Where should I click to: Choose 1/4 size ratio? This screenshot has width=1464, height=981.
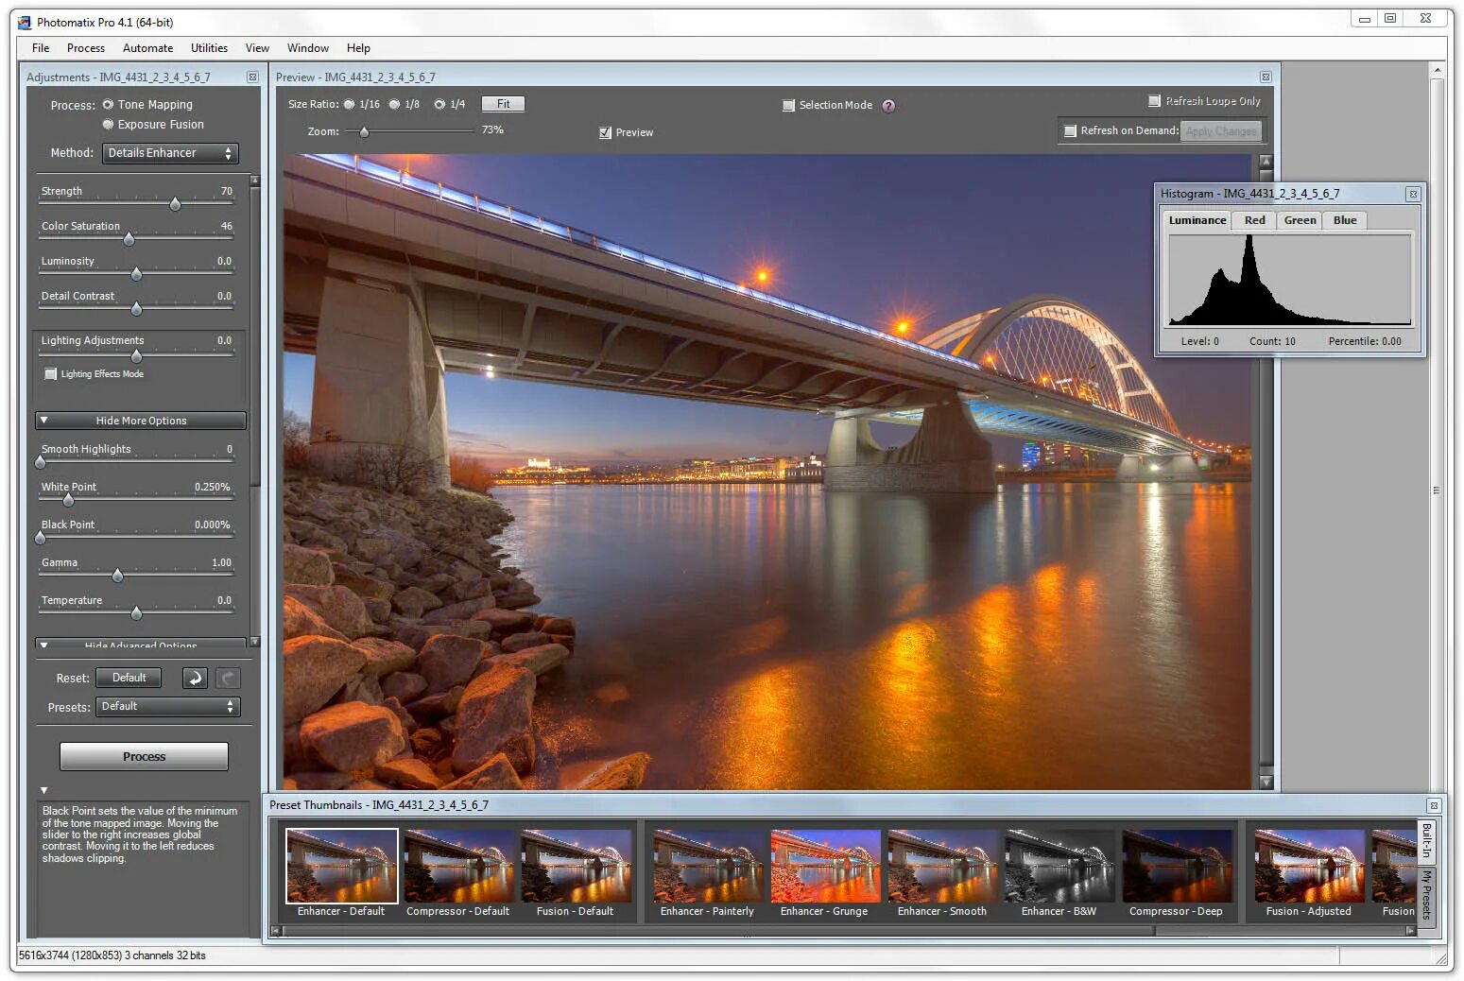(x=439, y=104)
